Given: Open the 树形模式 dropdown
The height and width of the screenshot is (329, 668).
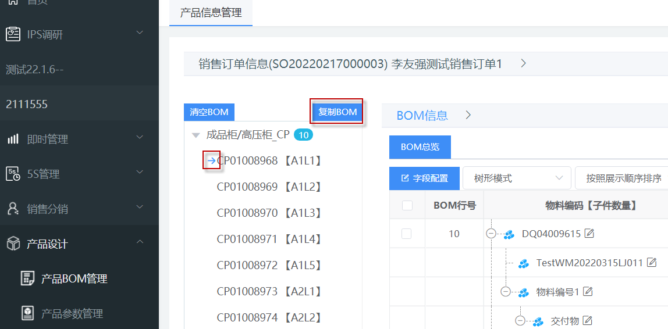Looking at the screenshot, I should [x=516, y=178].
